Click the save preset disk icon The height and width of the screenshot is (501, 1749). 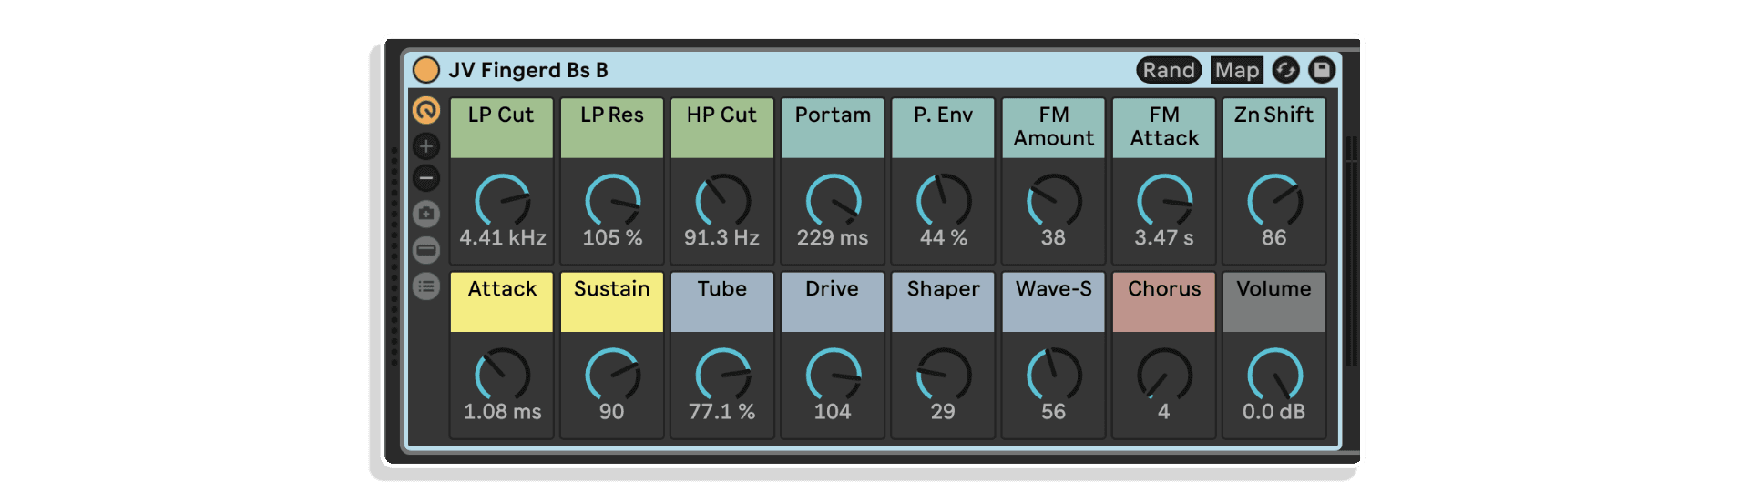coord(1322,70)
